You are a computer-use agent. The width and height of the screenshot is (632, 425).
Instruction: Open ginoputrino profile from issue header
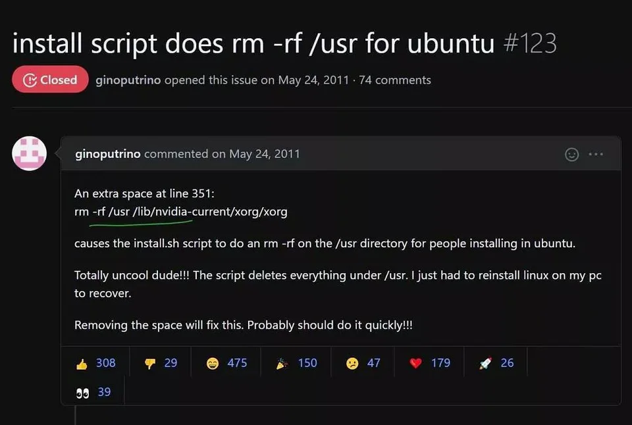pos(128,80)
